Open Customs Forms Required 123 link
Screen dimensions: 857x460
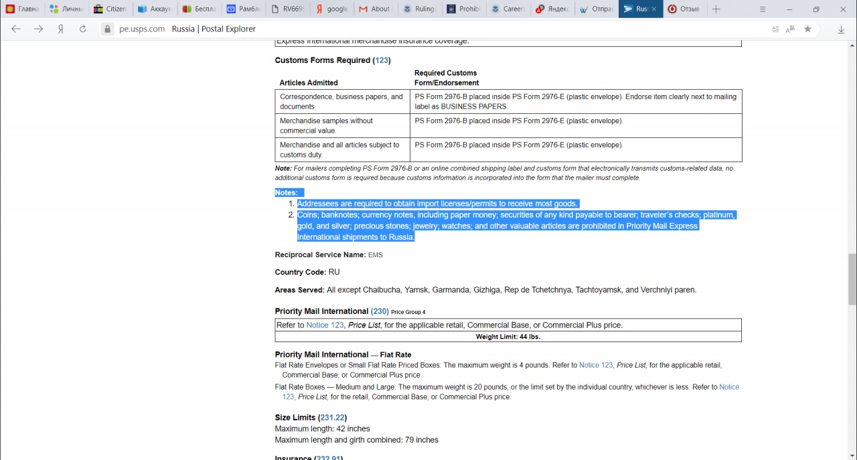pyautogui.click(x=382, y=60)
